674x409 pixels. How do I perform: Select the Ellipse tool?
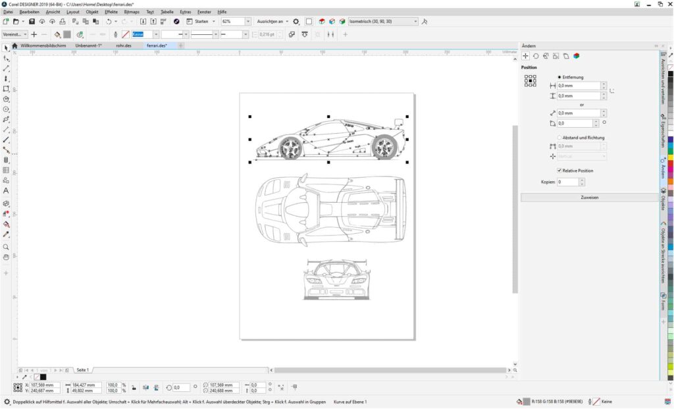(x=6, y=109)
